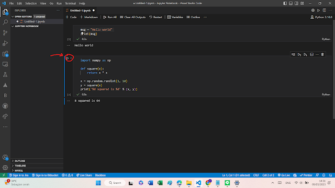
Task: Toggle primary side bar layout
Action: pyautogui.click(x=285, y=4)
